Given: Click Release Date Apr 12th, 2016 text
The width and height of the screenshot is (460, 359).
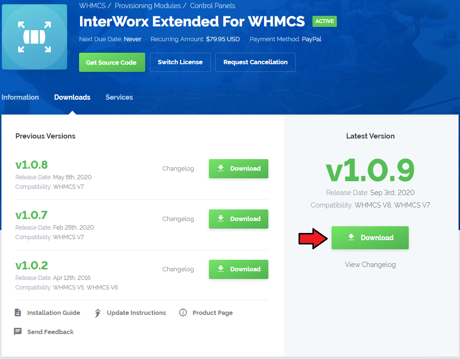Looking at the screenshot, I should [53, 278].
